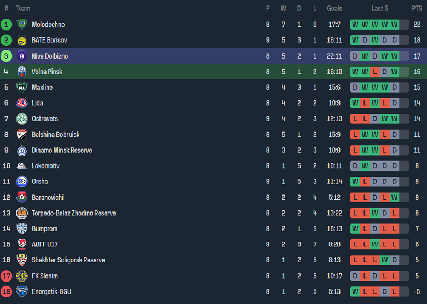This screenshot has width=427, height=304.
Task: Click the green position 1 rank badge
Action: click(7, 24)
